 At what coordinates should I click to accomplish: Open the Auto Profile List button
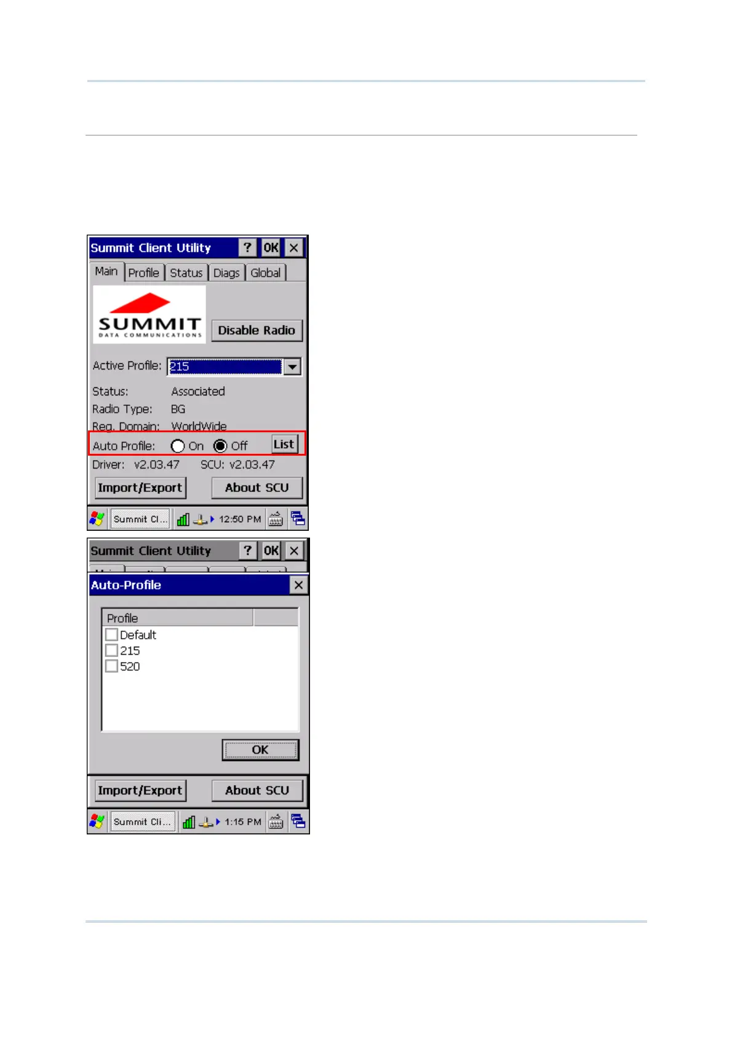[284, 445]
